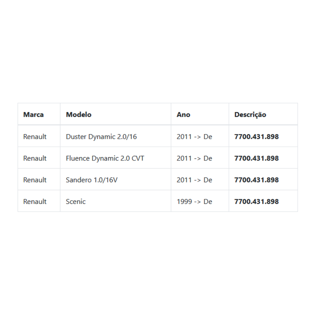The width and height of the screenshot is (316, 316).
Task: Click the year cell in the Fluence row
Action: pyautogui.click(x=200, y=158)
